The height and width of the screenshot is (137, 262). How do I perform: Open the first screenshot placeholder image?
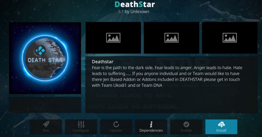113,38
